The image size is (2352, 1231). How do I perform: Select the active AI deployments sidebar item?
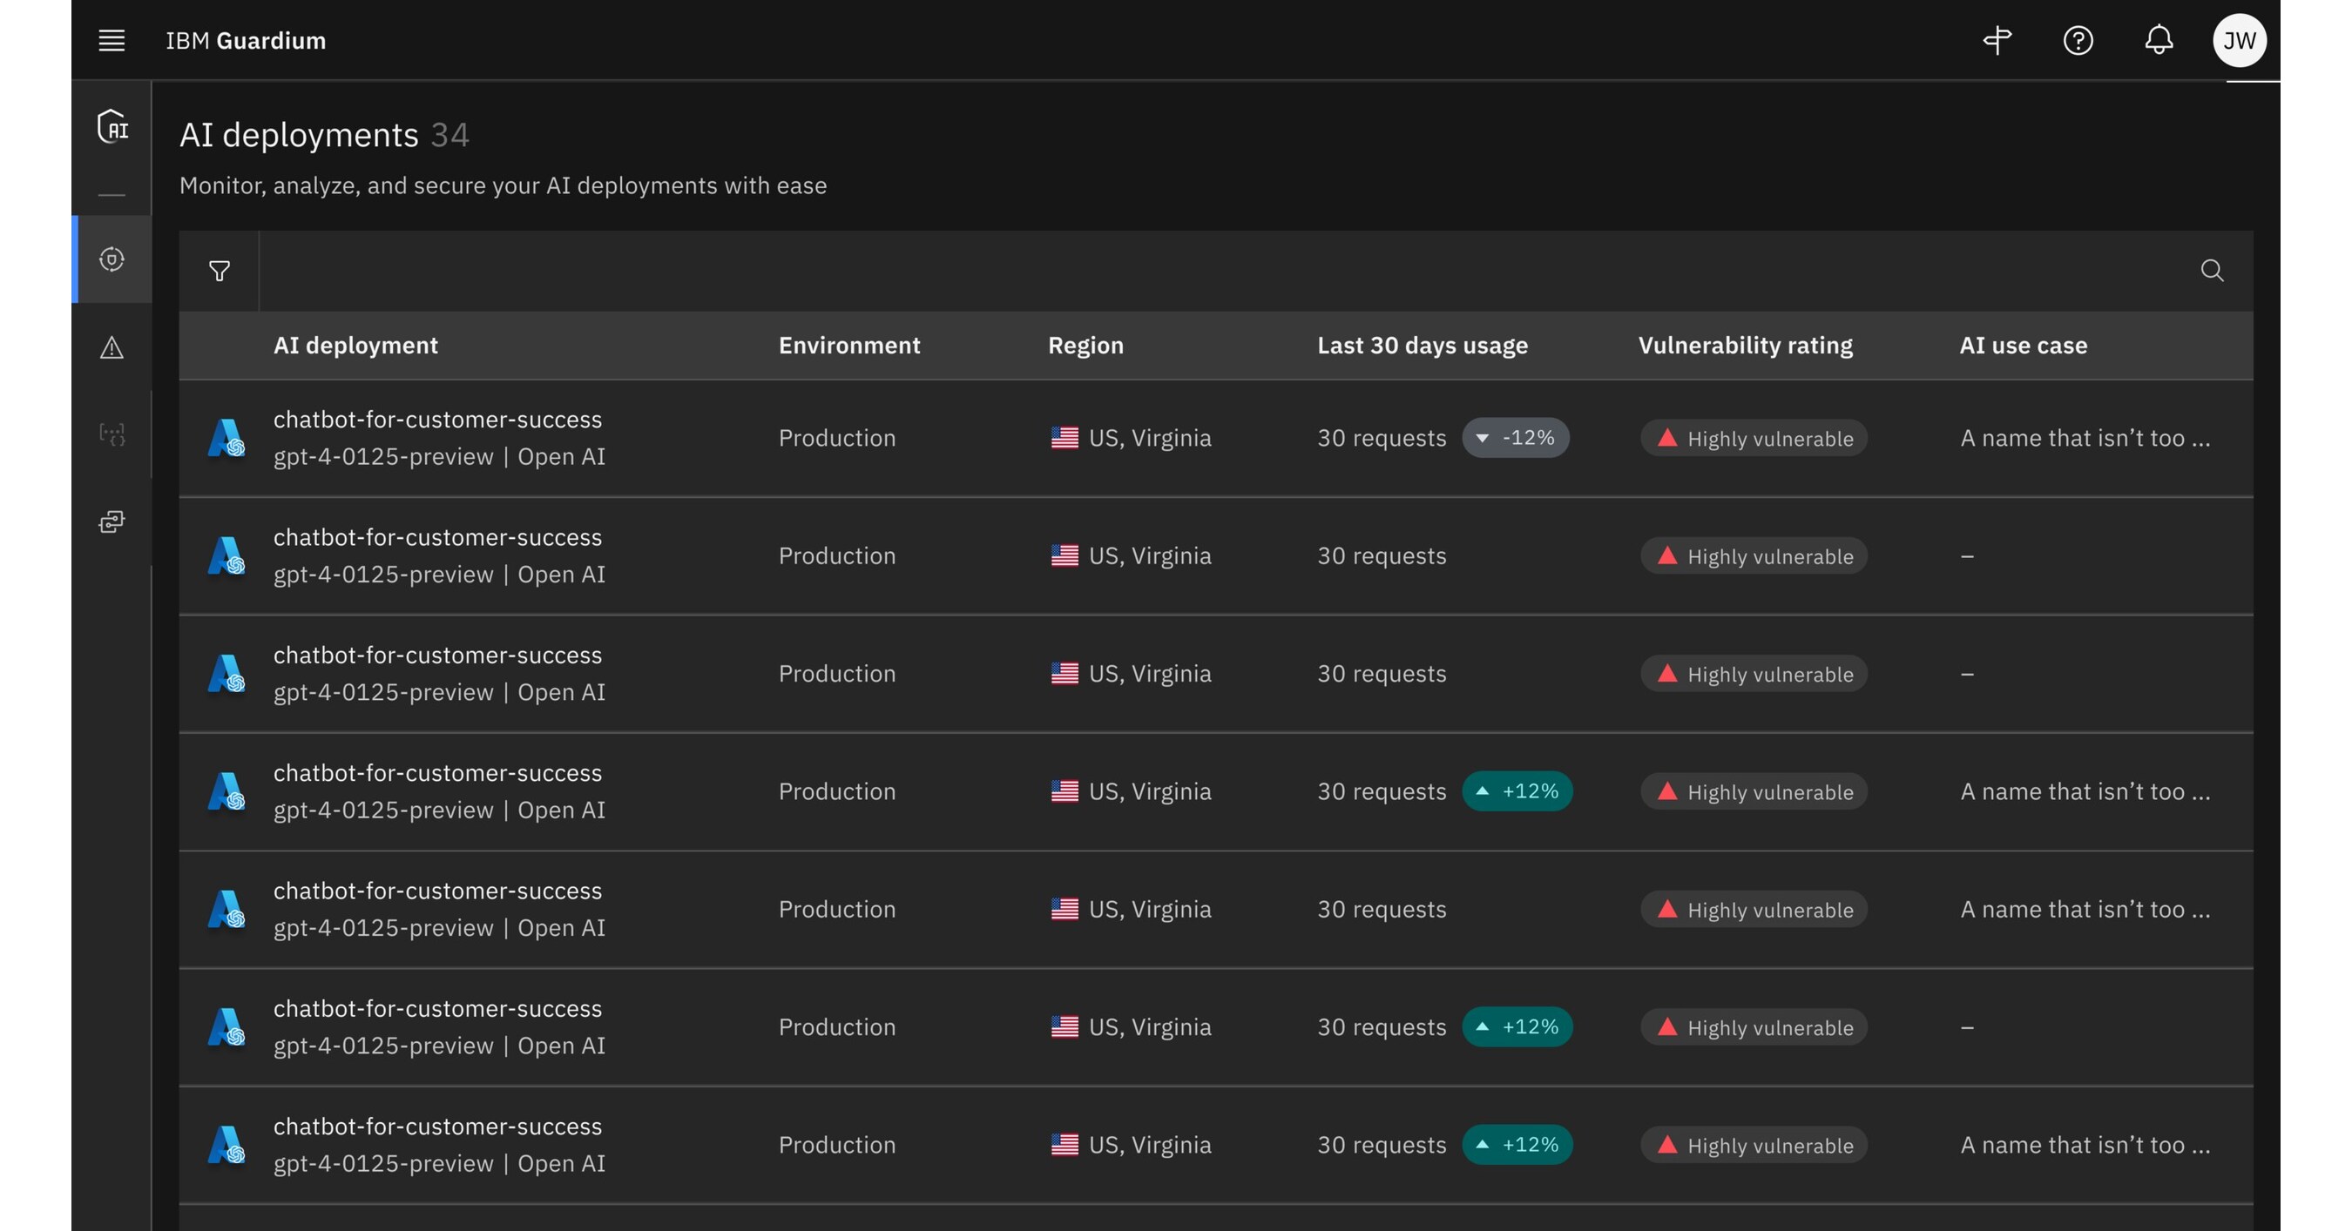pyautogui.click(x=112, y=260)
